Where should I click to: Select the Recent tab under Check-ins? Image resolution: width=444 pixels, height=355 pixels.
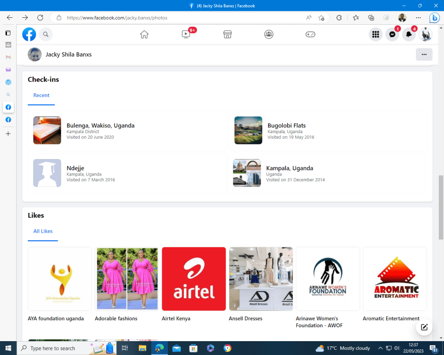tap(41, 95)
